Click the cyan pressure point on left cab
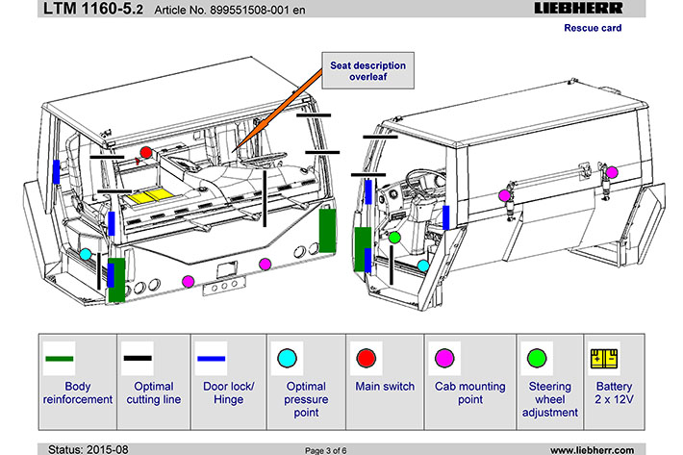This screenshot has height=455, width=683. (x=87, y=254)
